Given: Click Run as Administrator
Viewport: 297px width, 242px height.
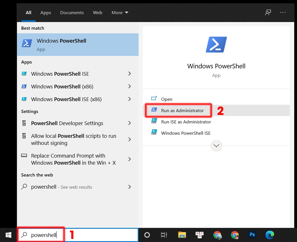Looking at the screenshot, I should tap(216, 110).
